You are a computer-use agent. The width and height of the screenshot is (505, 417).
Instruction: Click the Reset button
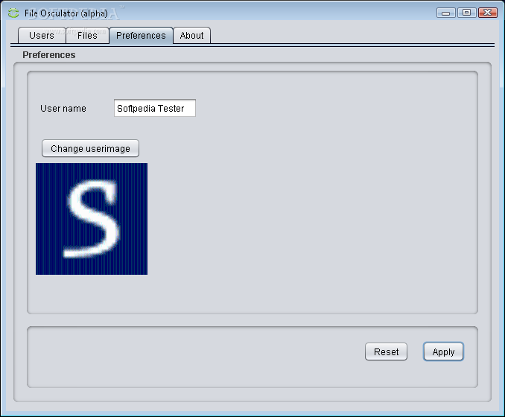(386, 351)
